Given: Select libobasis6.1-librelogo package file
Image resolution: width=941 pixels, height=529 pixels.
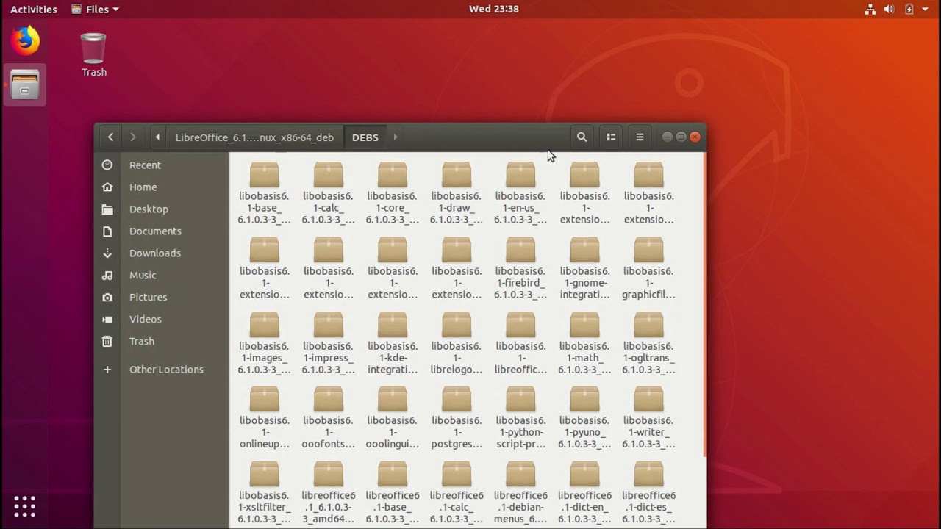Looking at the screenshot, I should pos(456,343).
